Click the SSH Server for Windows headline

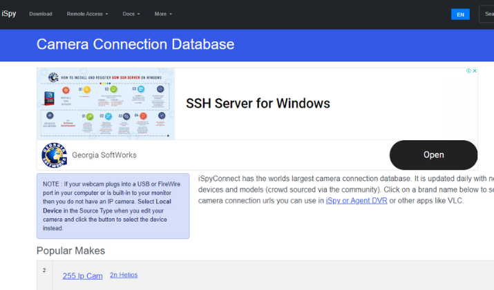tap(258, 104)
